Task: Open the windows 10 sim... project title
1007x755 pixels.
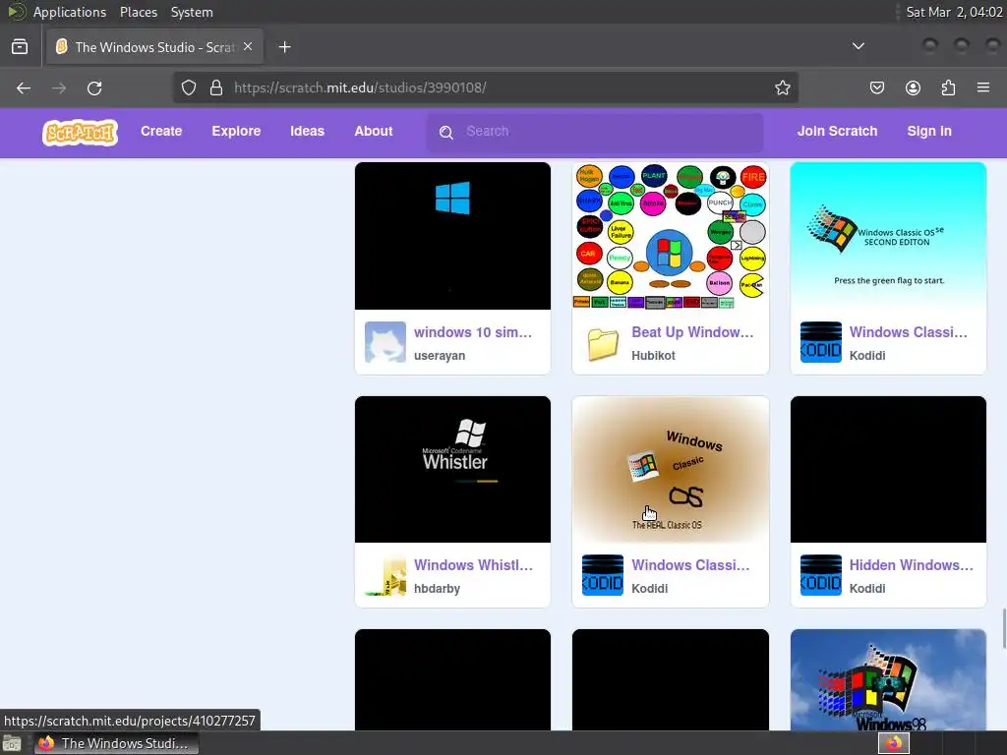Action: [473, 332]
